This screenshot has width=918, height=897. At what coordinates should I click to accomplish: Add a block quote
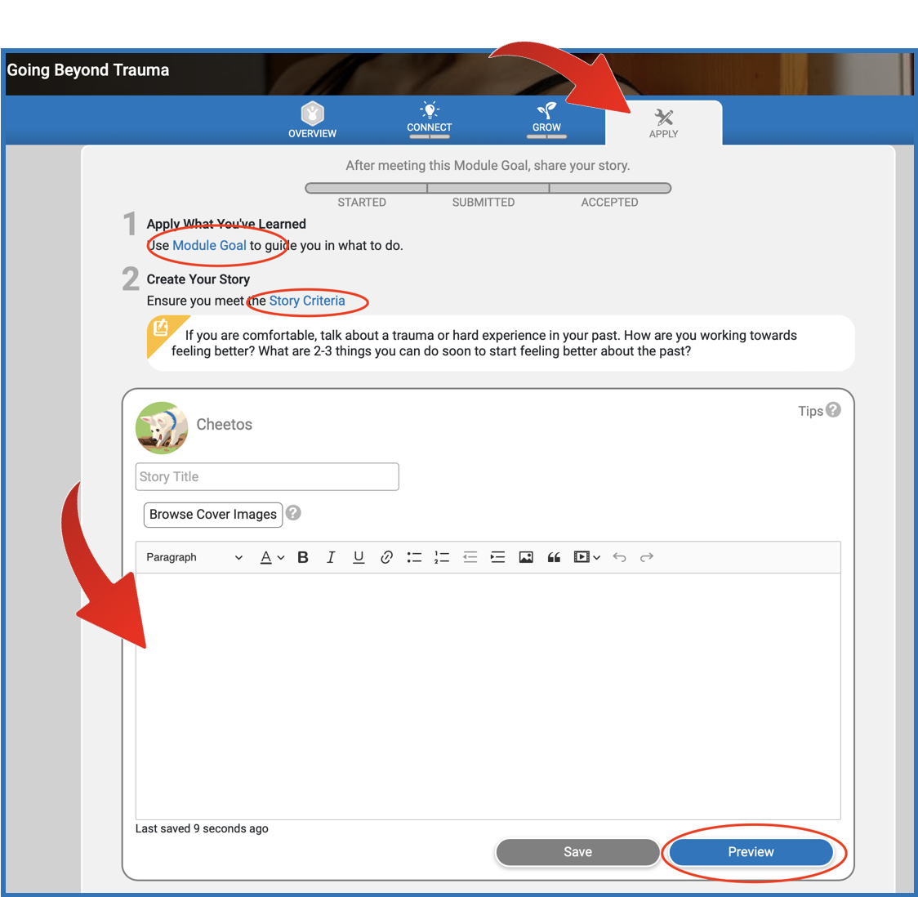point(554,557)
